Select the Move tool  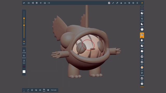tap(142, 14)
